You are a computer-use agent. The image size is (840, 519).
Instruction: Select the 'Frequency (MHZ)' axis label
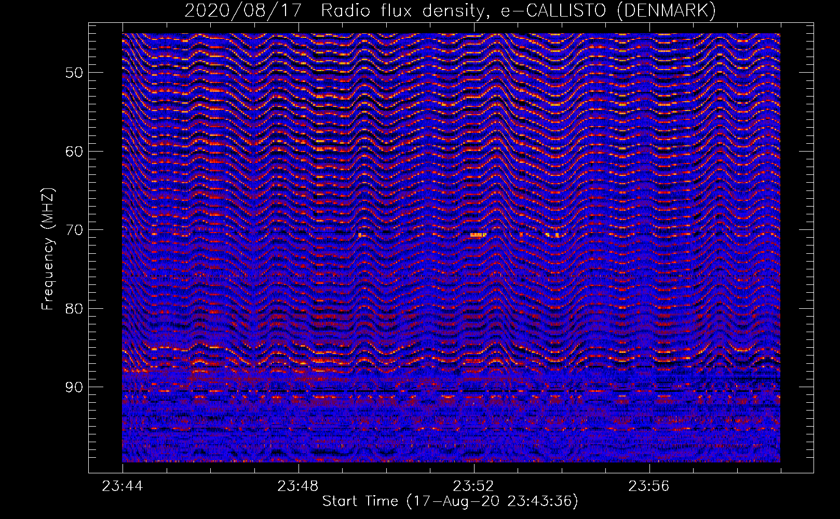pyautogui.click(x=48, y=249)
